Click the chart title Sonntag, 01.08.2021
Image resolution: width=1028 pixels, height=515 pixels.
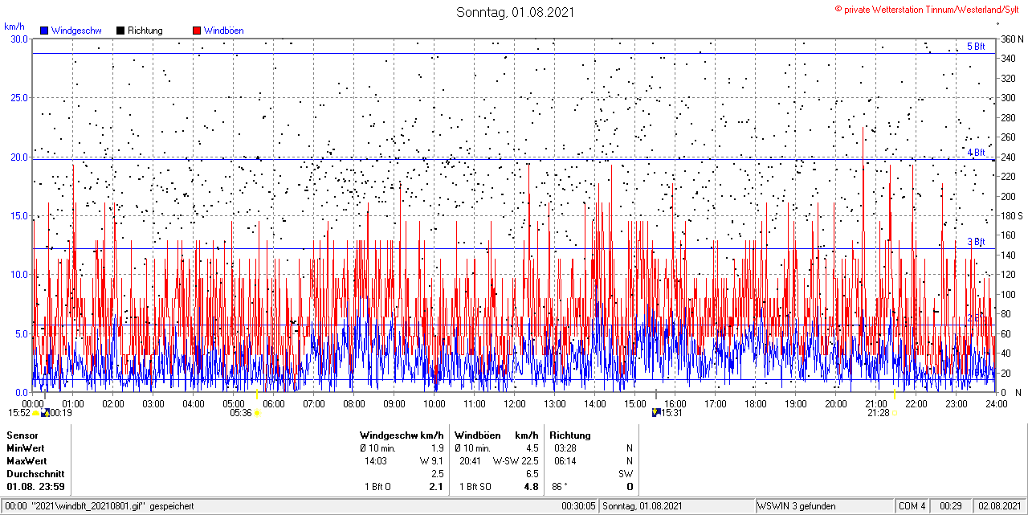pos(515,12)
